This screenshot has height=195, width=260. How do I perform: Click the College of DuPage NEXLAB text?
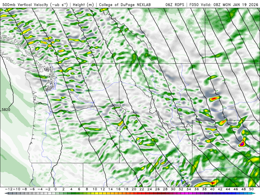click(x=125, y=5)
